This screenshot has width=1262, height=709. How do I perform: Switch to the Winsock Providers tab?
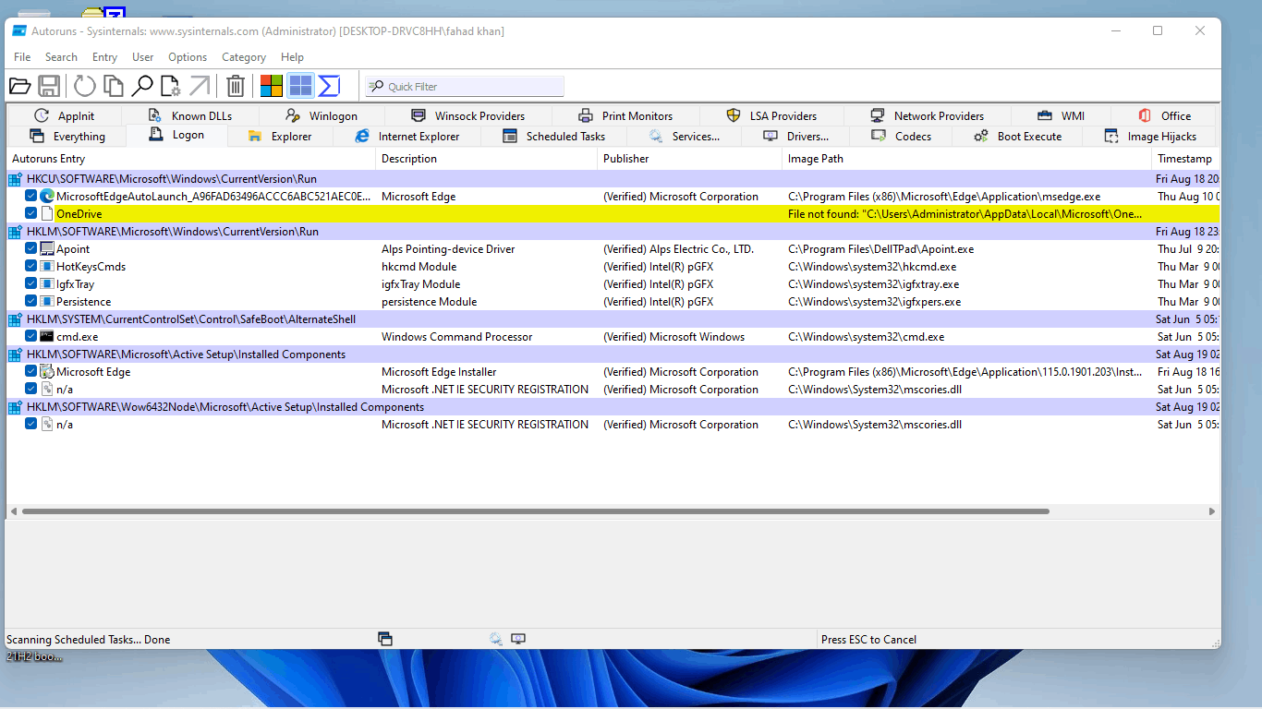[x=467, y=115]
